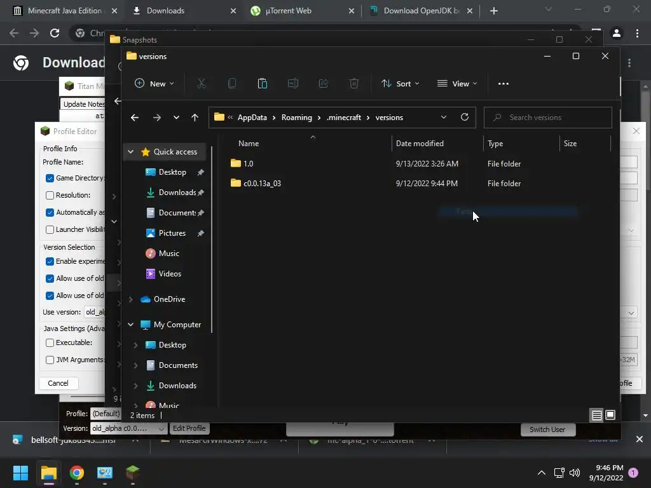Image resolution: width=651 pixels, height=488 pixels.
Task: Open the See more ellipsis menu
Action: point(504,83)
